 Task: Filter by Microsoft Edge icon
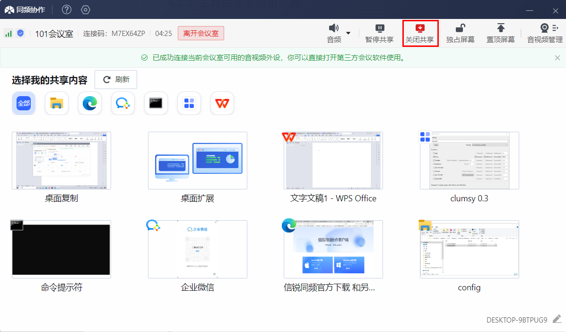(x=90, y=103)
